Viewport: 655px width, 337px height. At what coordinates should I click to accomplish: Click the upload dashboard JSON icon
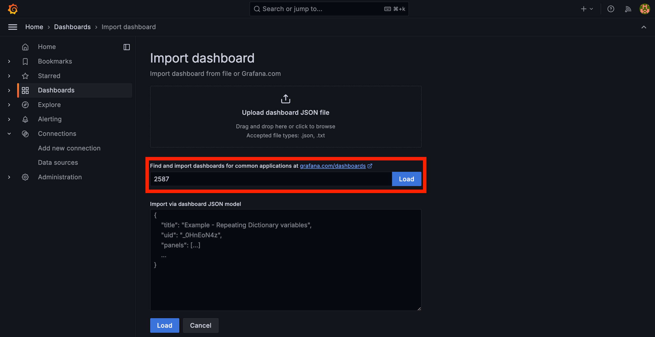286,99
